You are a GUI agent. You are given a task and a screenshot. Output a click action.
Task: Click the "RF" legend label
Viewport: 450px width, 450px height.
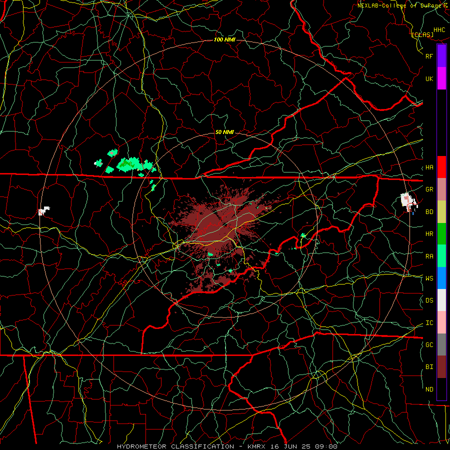(429, 56)
